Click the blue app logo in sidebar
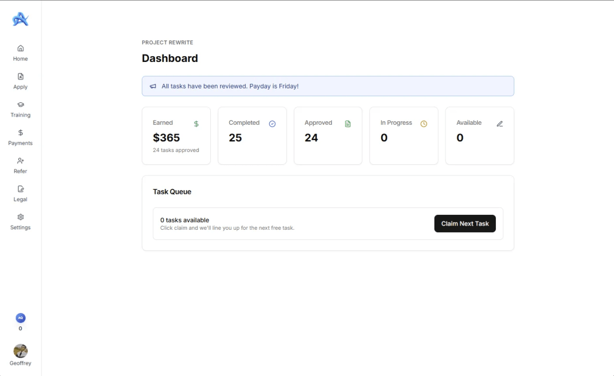This screenshot has width=614, height=376. (20, 19)
